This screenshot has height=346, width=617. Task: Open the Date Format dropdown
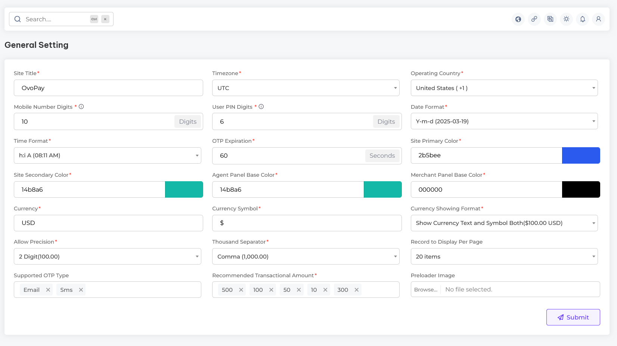point(504,121)
